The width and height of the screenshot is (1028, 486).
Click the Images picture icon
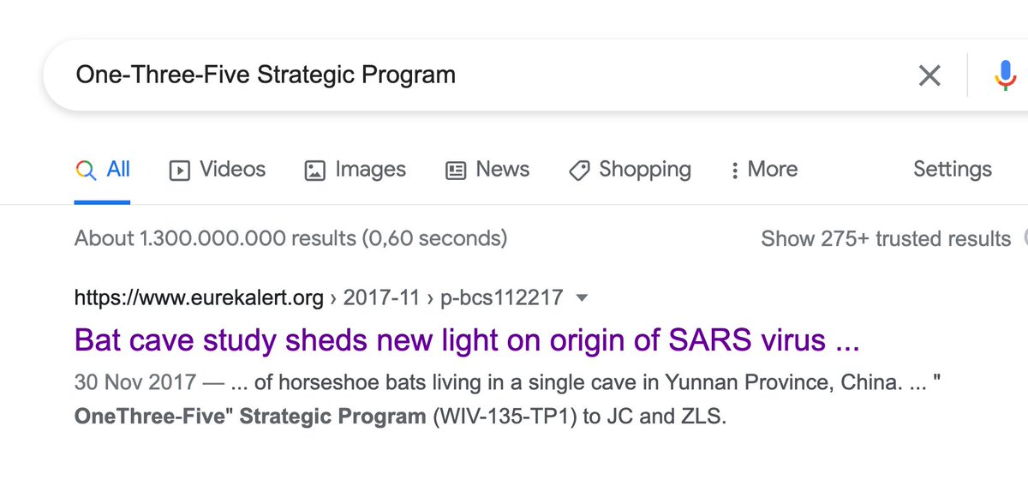(315, 171)
